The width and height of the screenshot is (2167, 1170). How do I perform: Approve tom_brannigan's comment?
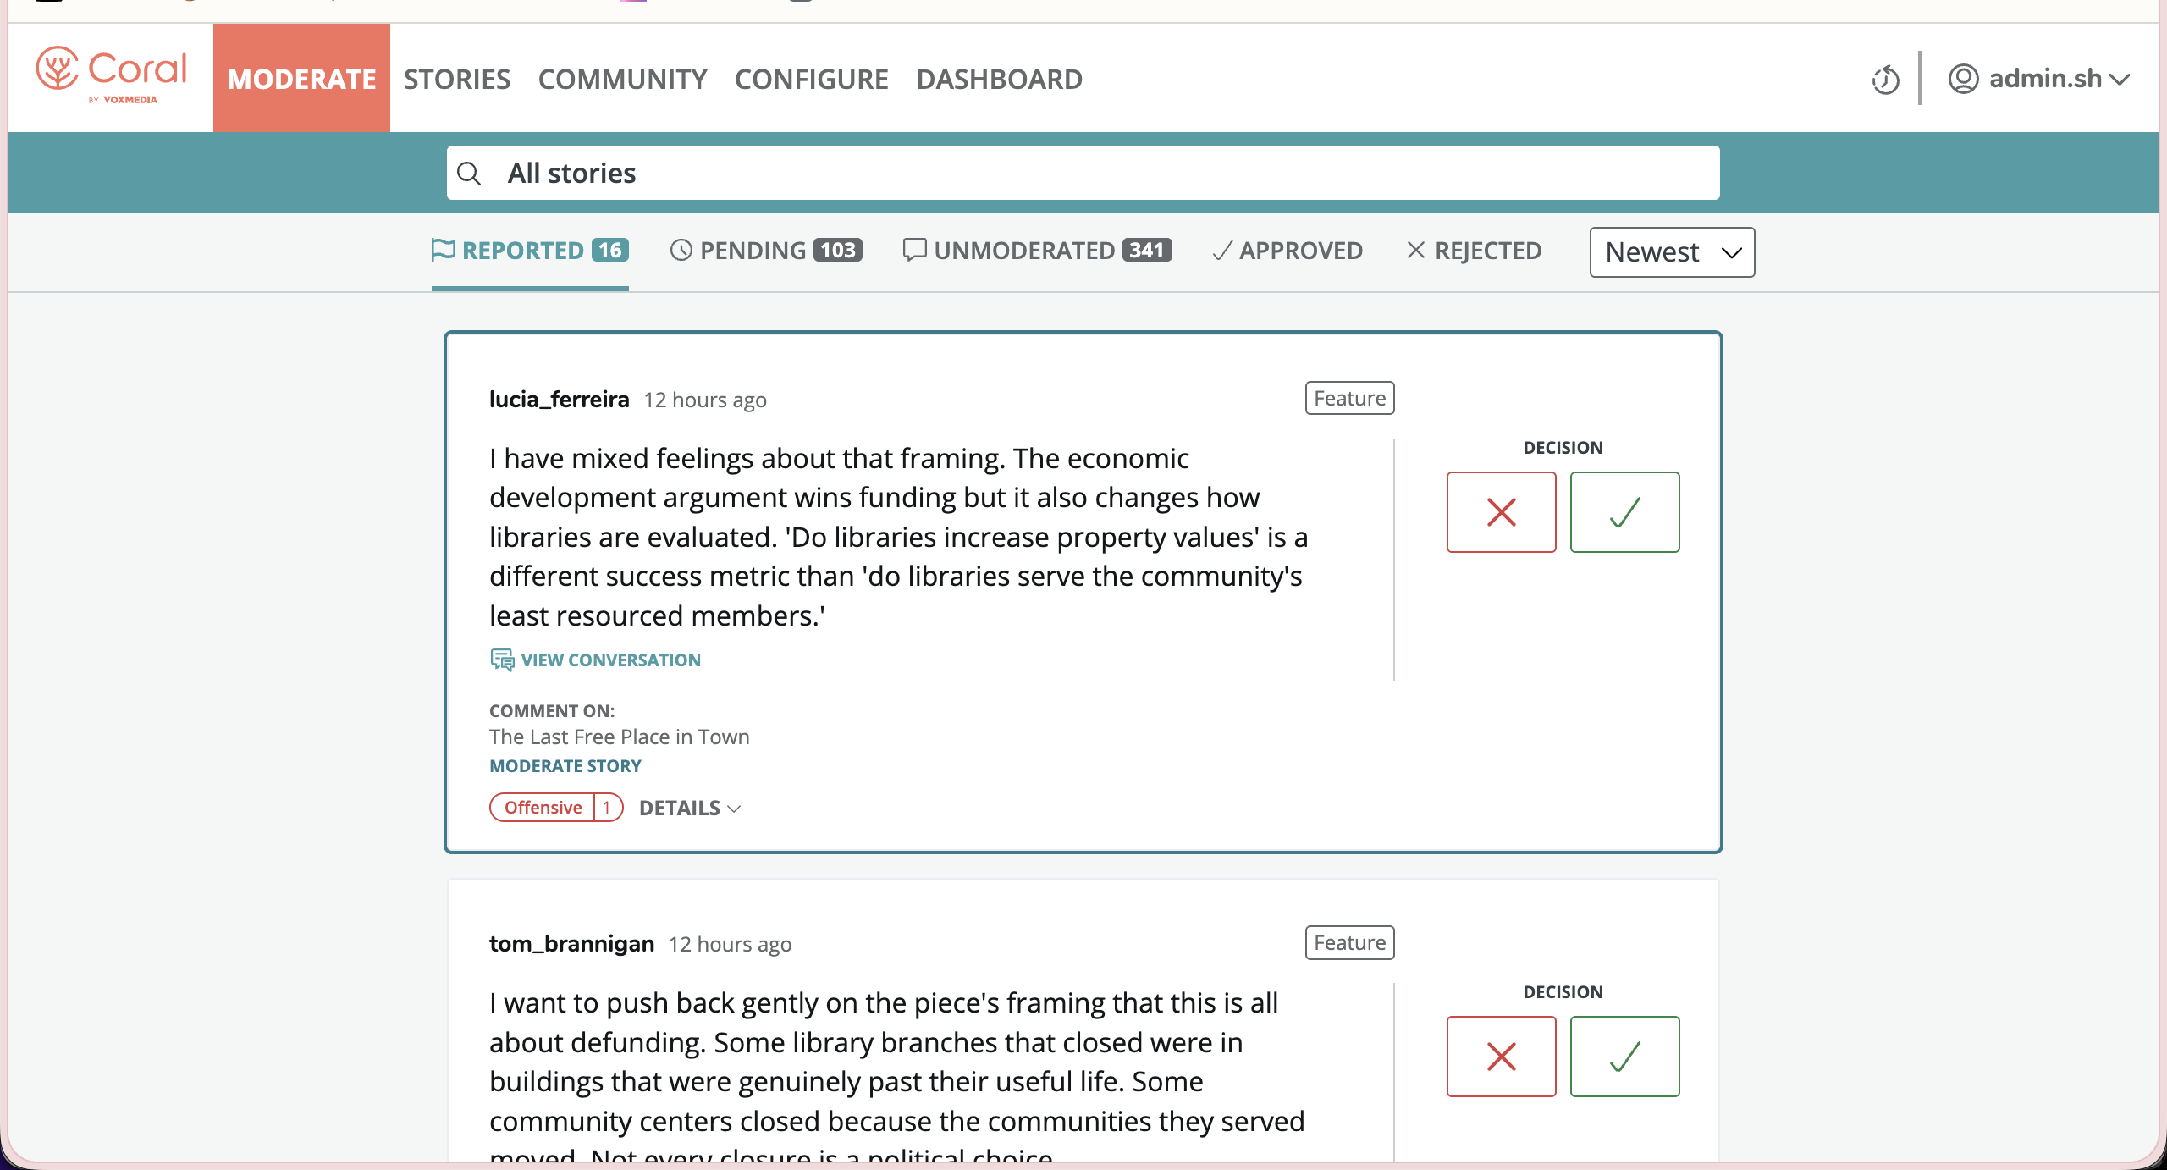(1624, 1057)
